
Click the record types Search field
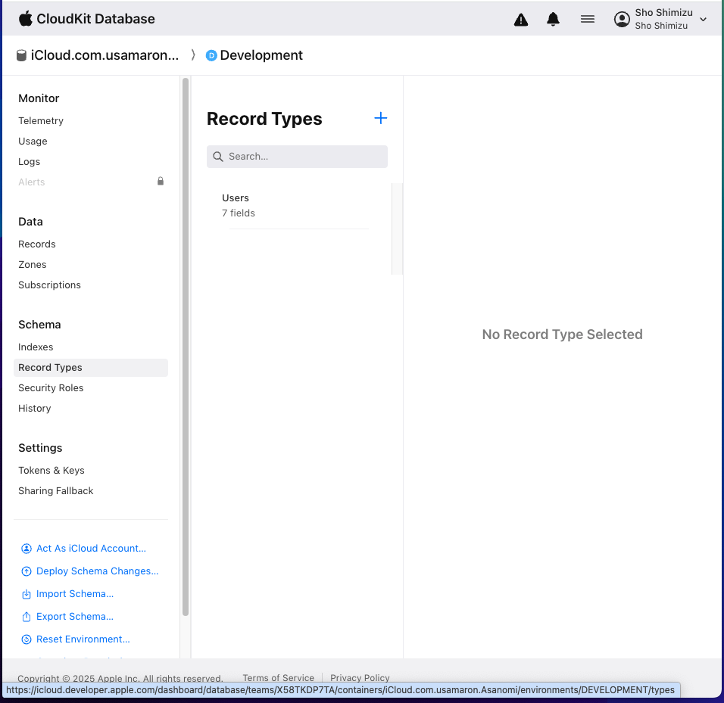(297, 157)
